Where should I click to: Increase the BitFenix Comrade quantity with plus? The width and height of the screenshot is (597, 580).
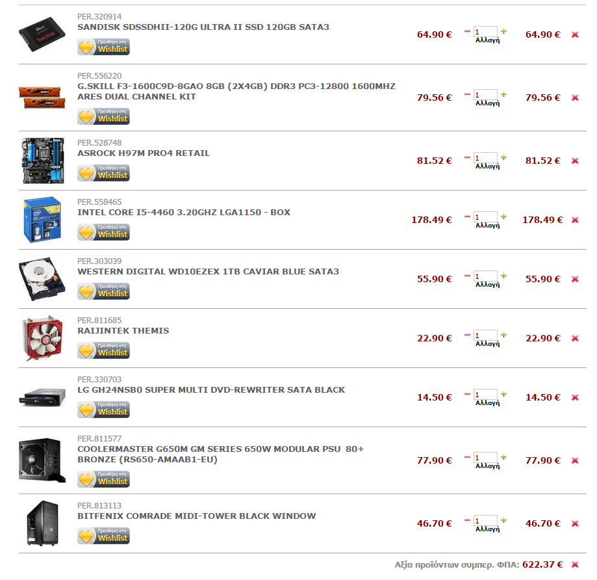coord(503,520)
